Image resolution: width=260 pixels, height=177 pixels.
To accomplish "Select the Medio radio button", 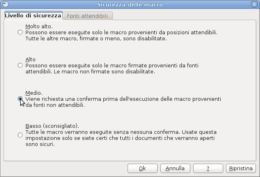I will [x=20, y=99].
